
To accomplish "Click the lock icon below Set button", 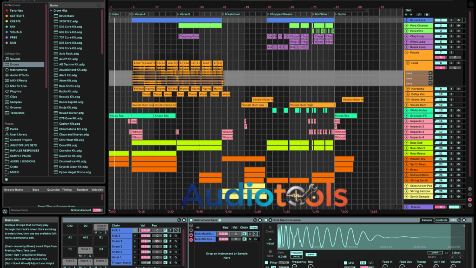I will 427,14.
